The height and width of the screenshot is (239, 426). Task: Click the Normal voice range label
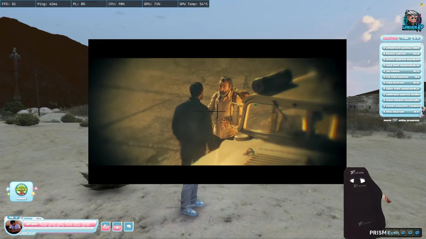tap(28, 218)
